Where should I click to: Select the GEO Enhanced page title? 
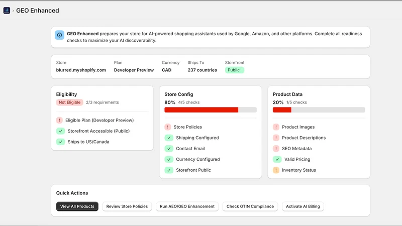[37, 11]
